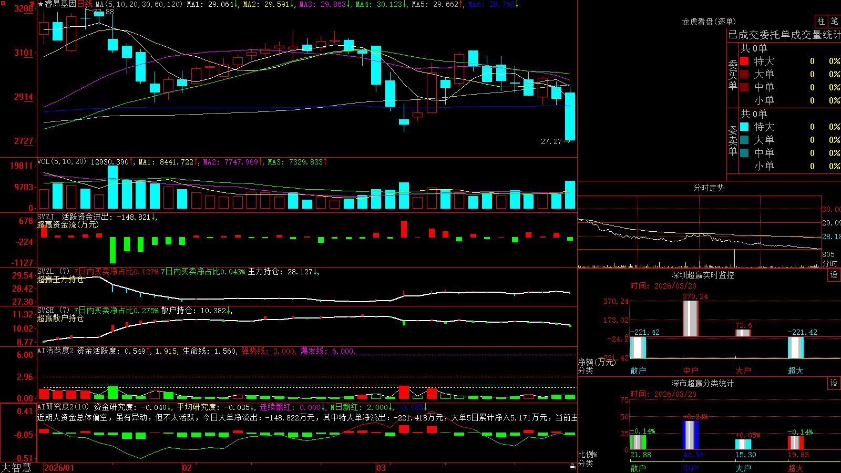Open 设 settings for 深市超赢分类统计 panel
The image size is (841, 473).
pos(834,383)
